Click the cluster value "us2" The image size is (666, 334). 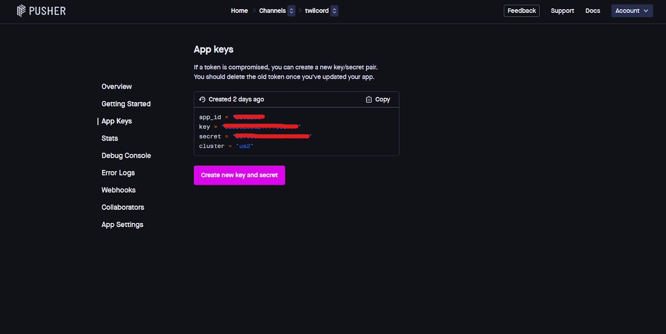245,146
